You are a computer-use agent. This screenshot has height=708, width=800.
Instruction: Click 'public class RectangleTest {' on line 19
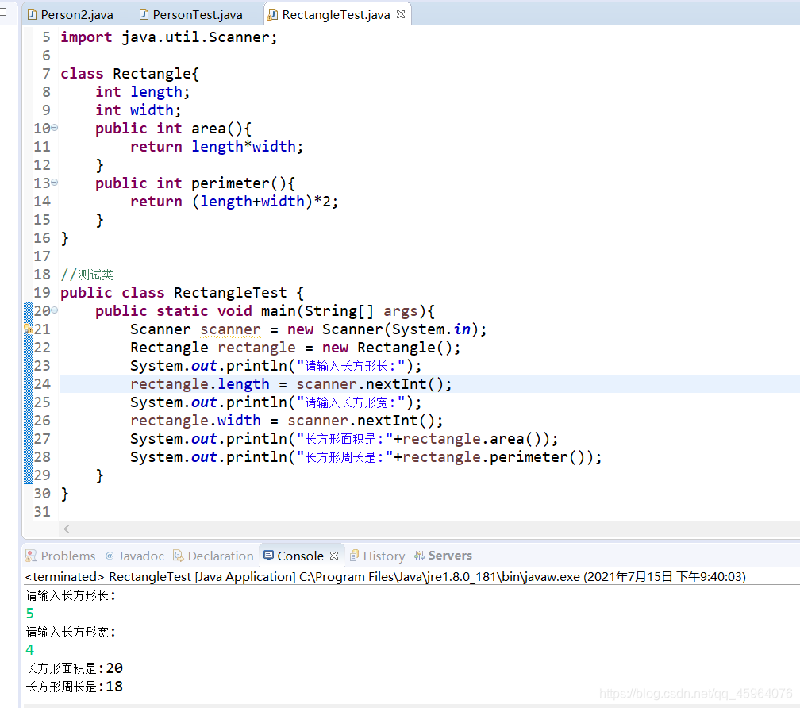pos(183,293)
